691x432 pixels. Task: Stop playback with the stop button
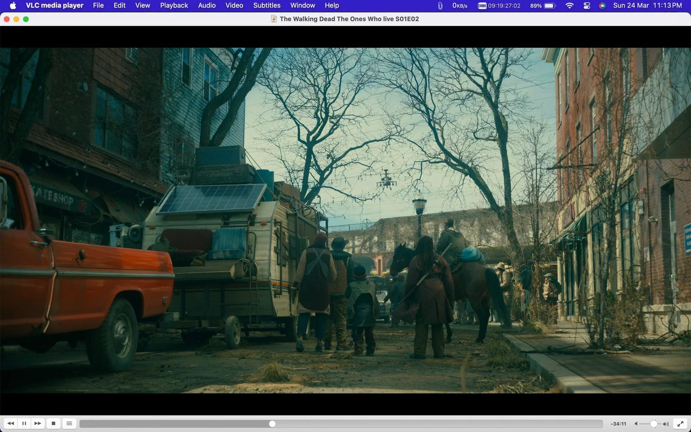(54, 423)
